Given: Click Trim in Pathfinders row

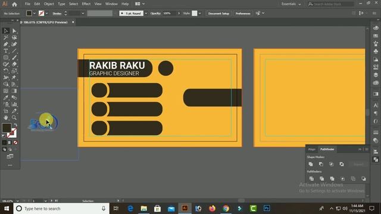Looking at the screenshot, I should 321,179.
